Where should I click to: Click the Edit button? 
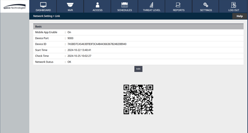click(138, 69)
